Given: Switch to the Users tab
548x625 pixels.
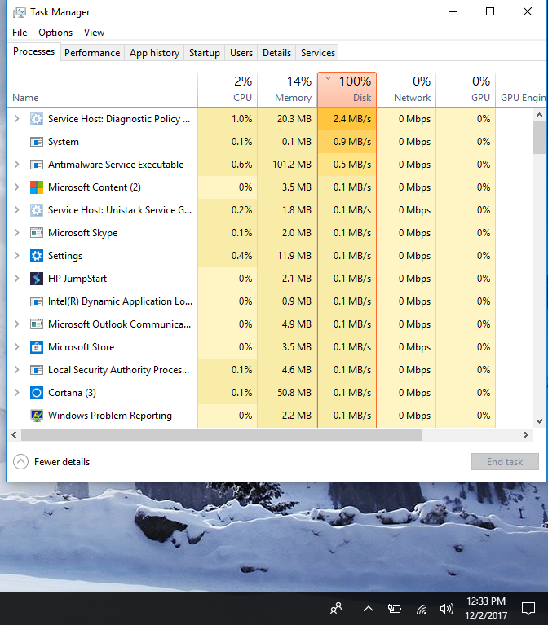Looking at the screenshot, I should [241, 53].
